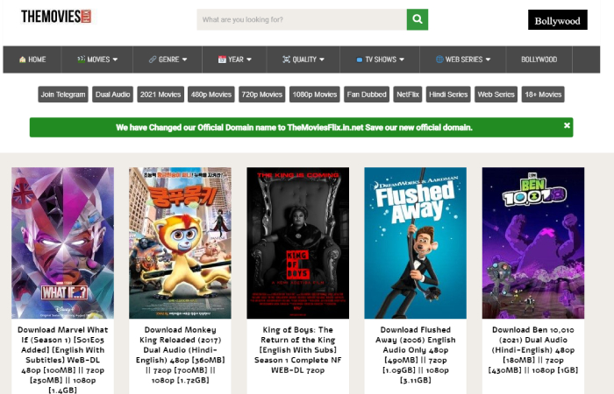This screenshot has width=614, height=394.
Task: Open the Ben 10,010 poster thumbnail
Action: [x=533, y=243]
